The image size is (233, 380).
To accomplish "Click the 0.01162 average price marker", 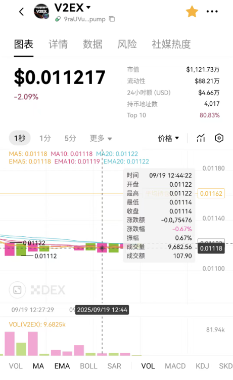I will click(211, 193).
